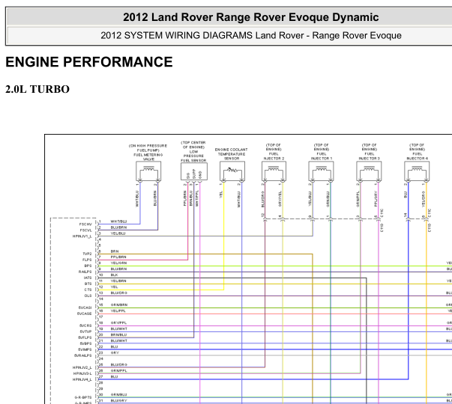This screenshot has width=452, height=404.
Task: Click the 'HPINJV4_L' signal label
Action: [82, 380]
